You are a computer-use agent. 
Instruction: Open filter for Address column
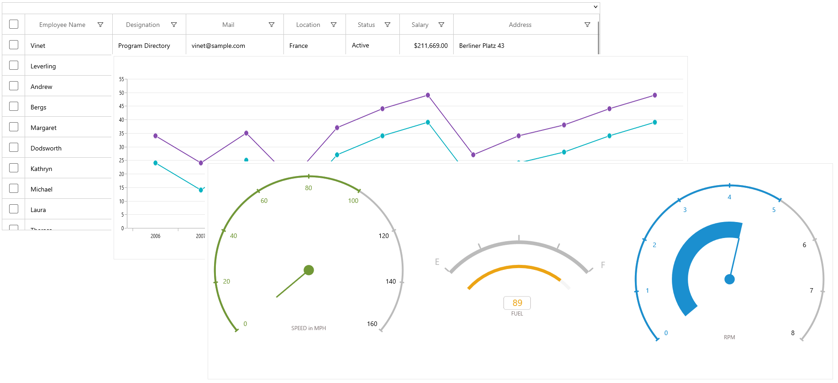point(587,25)
